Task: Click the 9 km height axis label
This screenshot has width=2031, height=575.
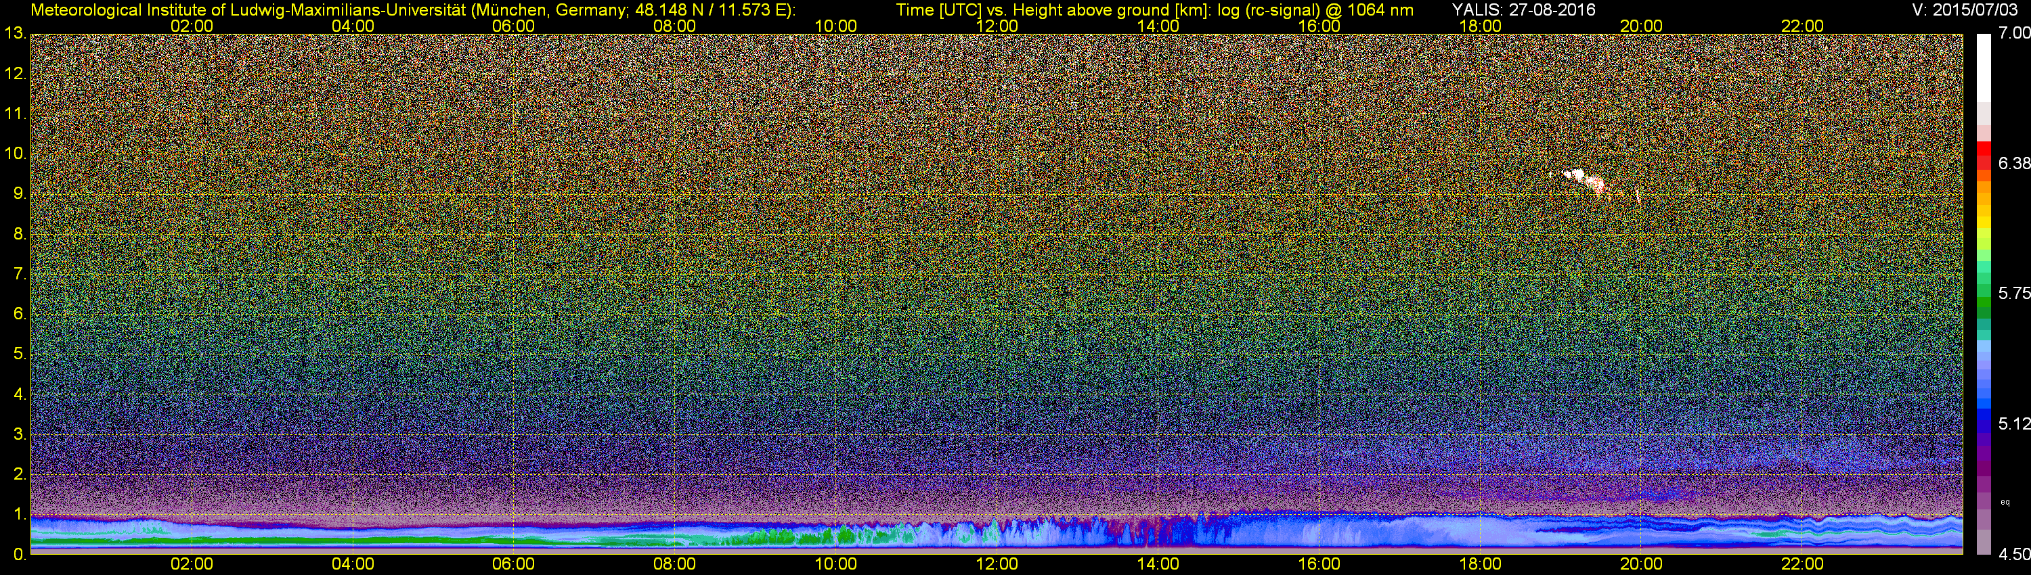Action: [x=20, y=193]
